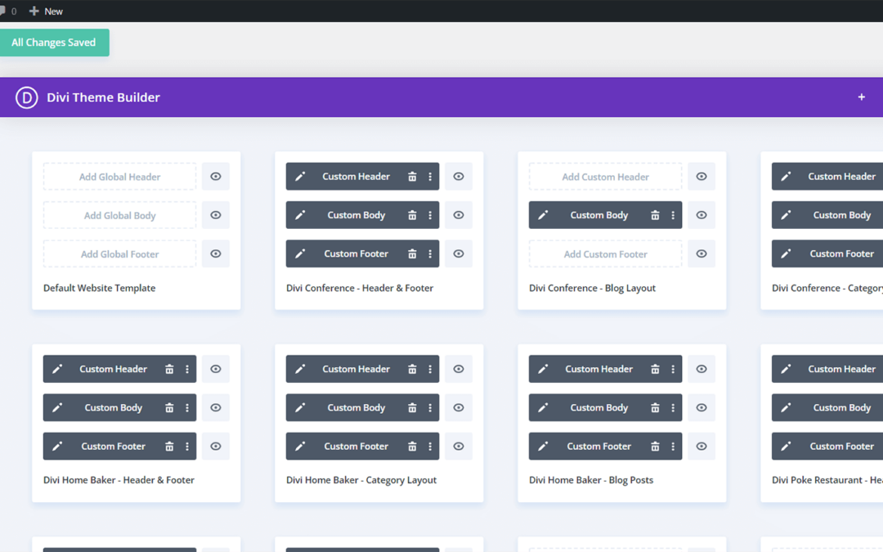Edit Custom Footer of Divi Home Baker Blog Posts
883x552 pixels.
click(x=543, y=447)
